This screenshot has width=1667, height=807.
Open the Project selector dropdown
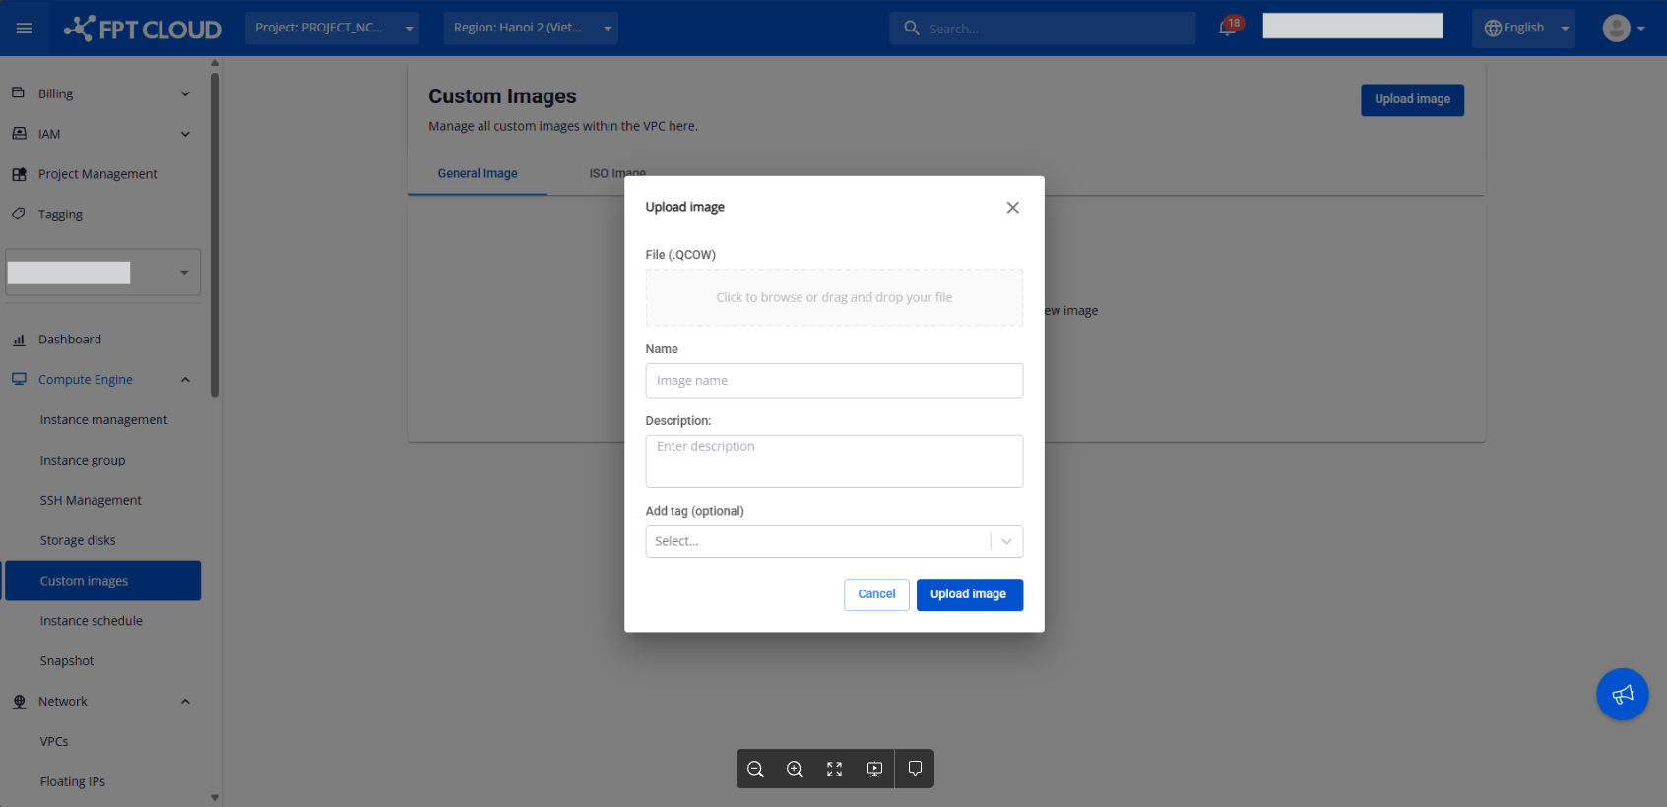(332, 28)
